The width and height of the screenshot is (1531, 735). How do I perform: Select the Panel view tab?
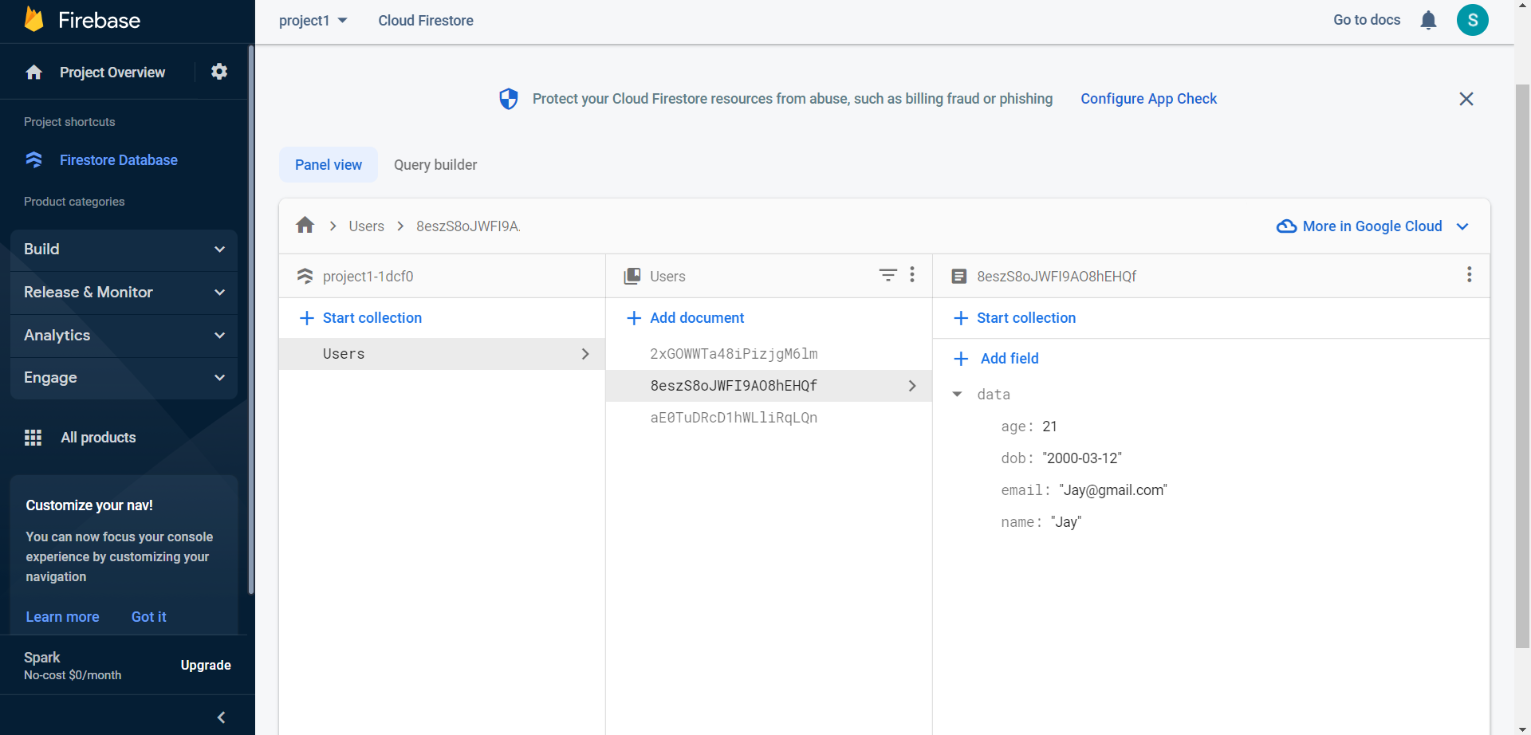click(329, 165)
